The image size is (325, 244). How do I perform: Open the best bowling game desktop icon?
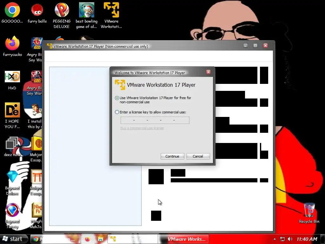point(86,16)
